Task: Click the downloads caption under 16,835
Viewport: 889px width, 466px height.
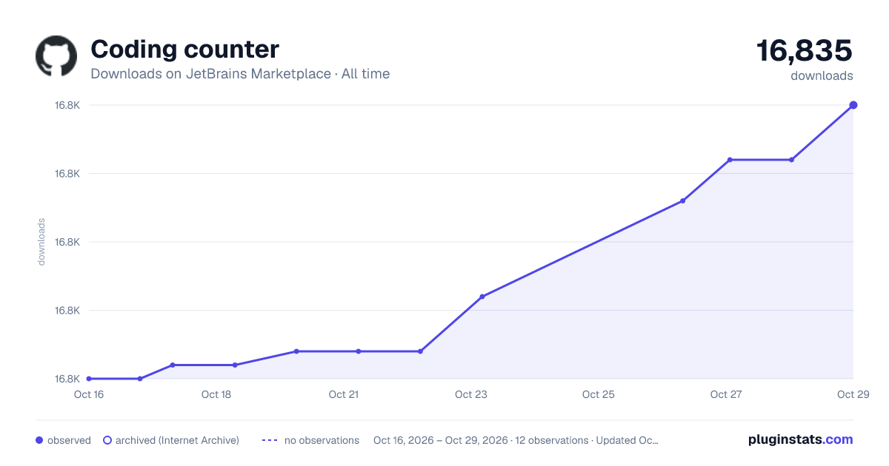Action: (822, 75)
